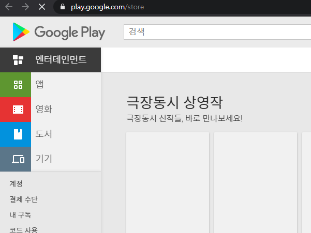Screen dimensions: 311x233
Task: Open the second movie card under 극장동시 상영작
Action: point(256,182)
